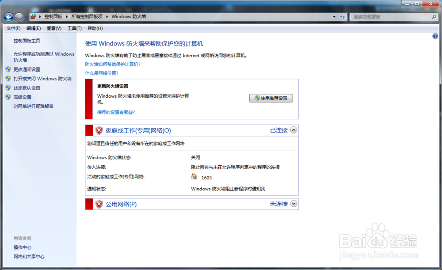The width and height of the screenshot is (442, 270).
Task: Open 高级设置 link
Action: pos(23,97)
